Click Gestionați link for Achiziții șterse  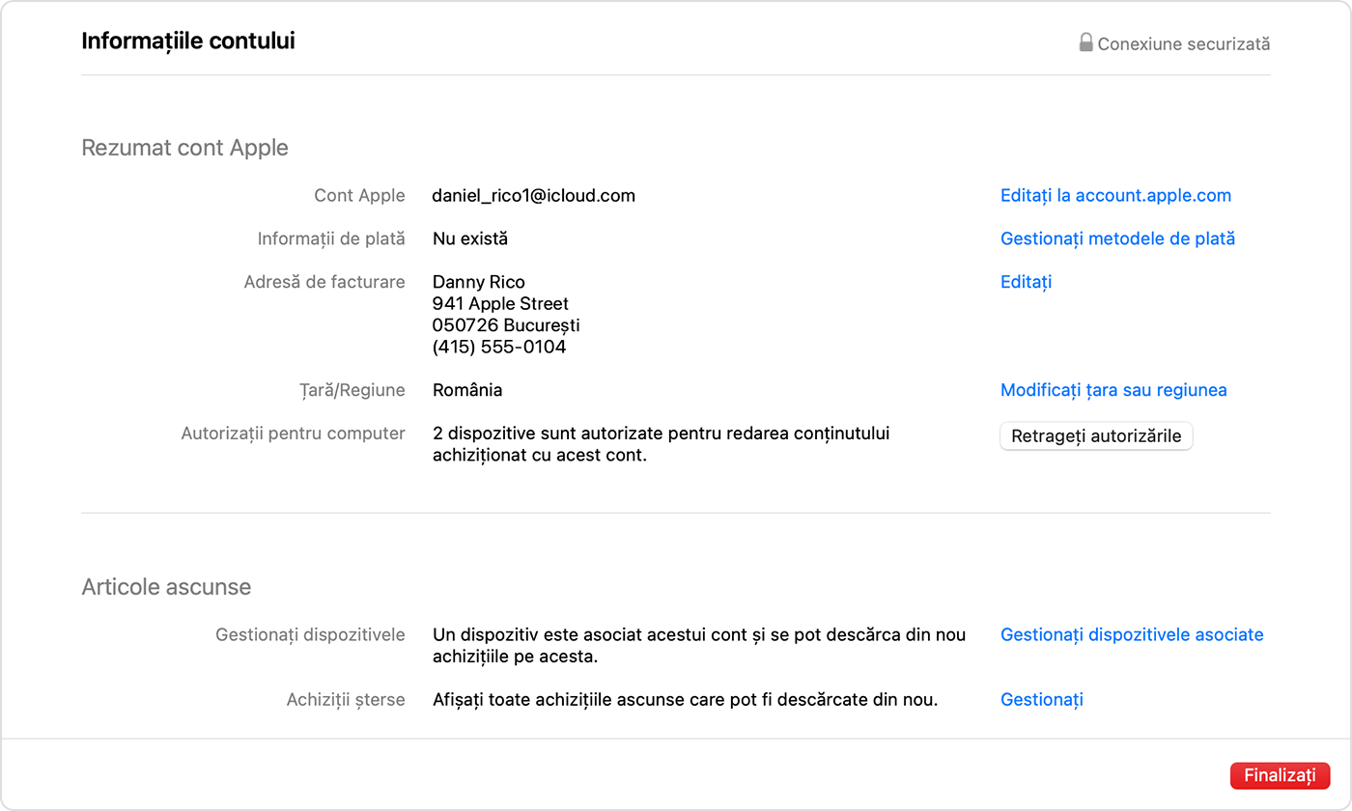1041,699
